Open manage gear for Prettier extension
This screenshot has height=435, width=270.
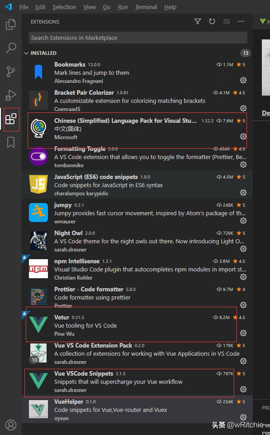[x=243, y=305]
